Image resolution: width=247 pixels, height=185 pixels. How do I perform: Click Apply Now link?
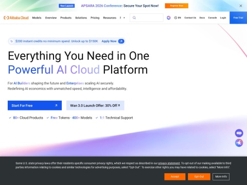point(109,41)
